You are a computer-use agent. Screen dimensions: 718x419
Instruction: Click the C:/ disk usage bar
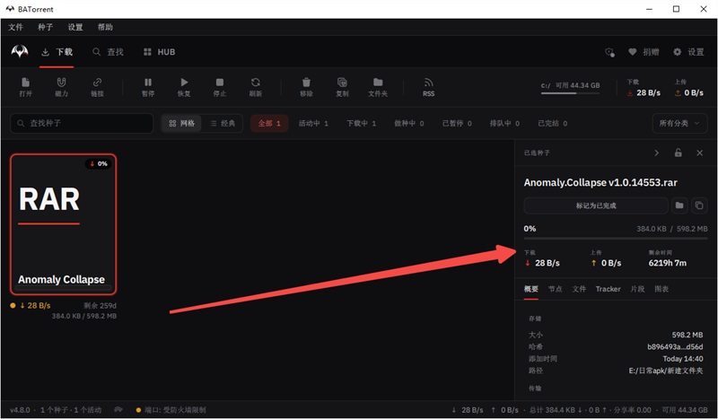click(x=570, y=93)
